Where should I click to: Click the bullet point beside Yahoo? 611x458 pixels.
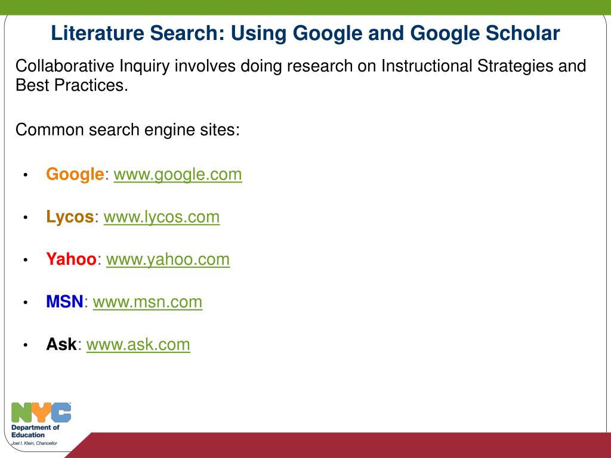pyautogui.click(x=26, y=260)
